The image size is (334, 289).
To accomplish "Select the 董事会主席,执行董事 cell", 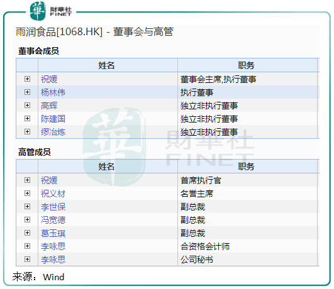I will pos(247,79).
